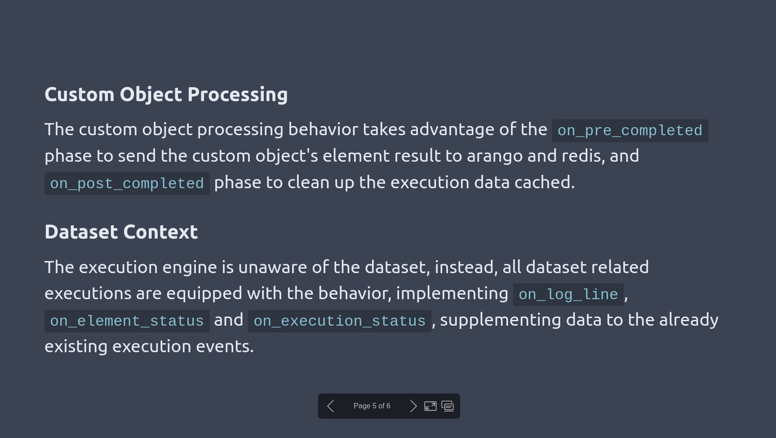Click the on_element_status code snippet
Image resolution: width=776 pixels, height=438 pixels.
[127, 321]
